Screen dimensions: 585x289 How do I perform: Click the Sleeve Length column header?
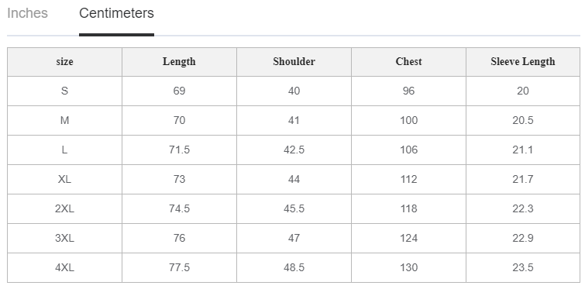tap(523, 61)
